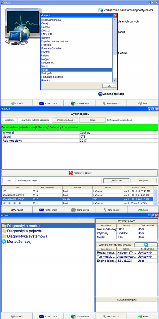This screenshot has height=319, width=159.
Task: Click the Wybierz urządzenie button
Action: point(65,120)
